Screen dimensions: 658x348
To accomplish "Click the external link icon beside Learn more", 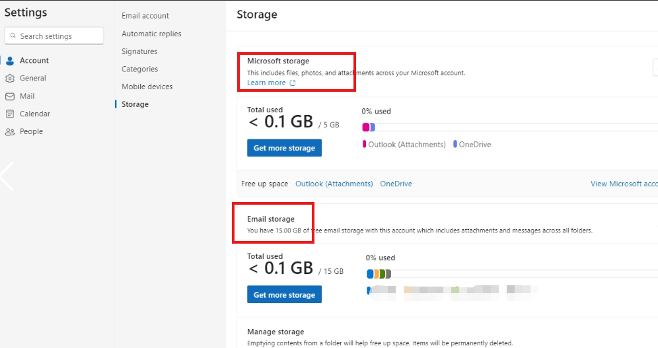I will point(293,83).
